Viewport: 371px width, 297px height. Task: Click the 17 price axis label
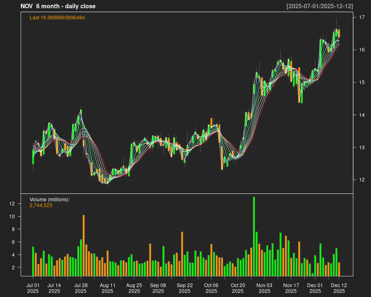coord(362,17)
